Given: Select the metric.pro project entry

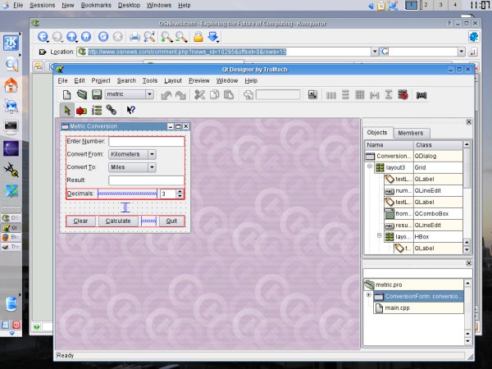Looking at the screenshot, I should click(x=413, y=285).
